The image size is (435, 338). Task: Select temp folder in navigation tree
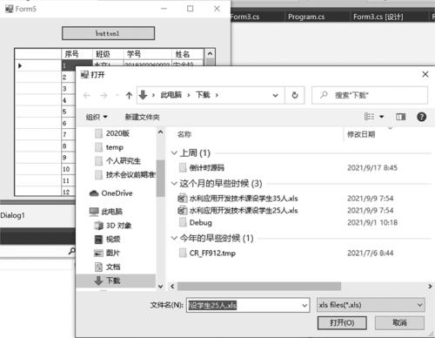[114, 147]
